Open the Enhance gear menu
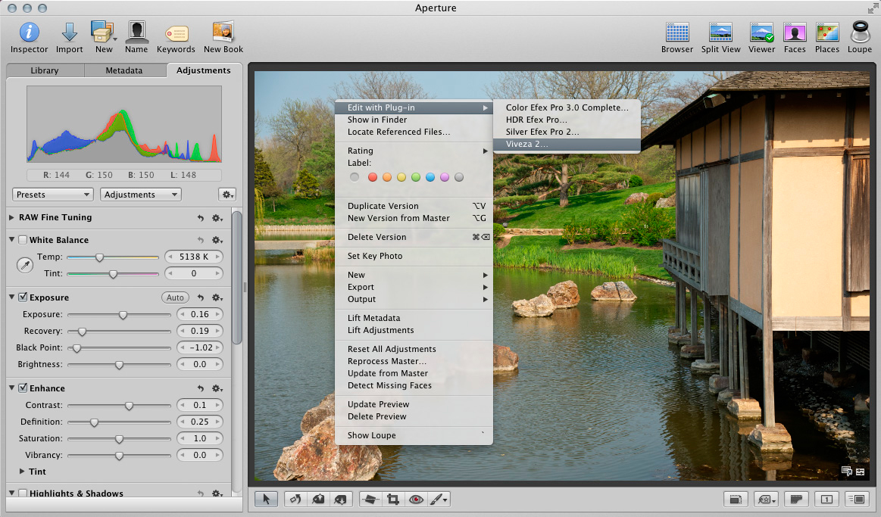Viewport: 881px width, 517px height. (217, 388)
